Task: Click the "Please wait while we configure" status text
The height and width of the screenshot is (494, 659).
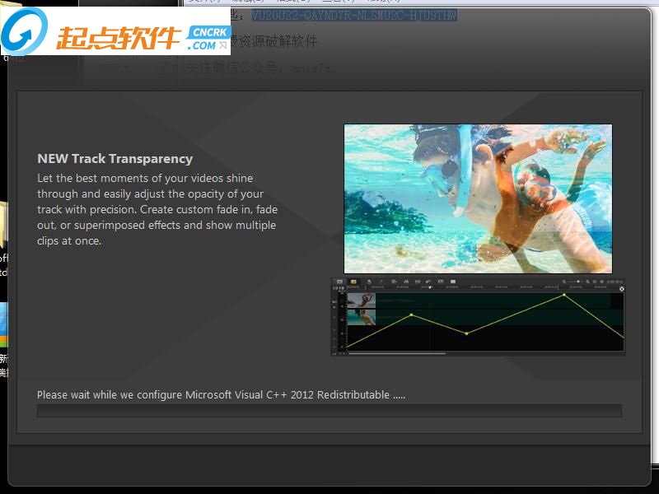Action: (x=221, y=395)
